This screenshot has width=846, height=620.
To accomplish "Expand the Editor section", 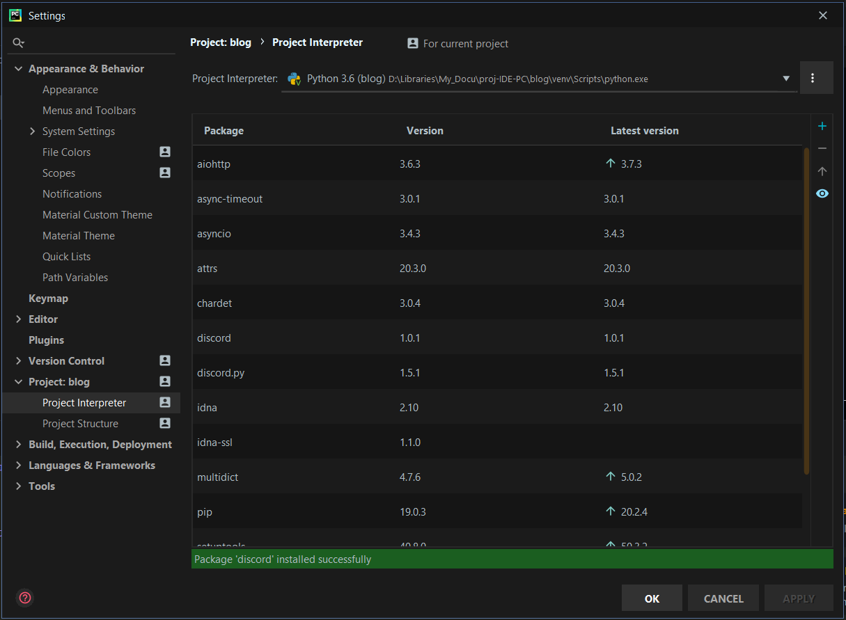I will pyautogui.click(x=18, y=319).
